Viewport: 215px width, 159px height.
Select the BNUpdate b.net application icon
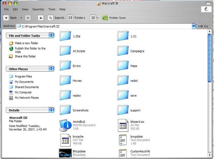[x=65, y=153]
